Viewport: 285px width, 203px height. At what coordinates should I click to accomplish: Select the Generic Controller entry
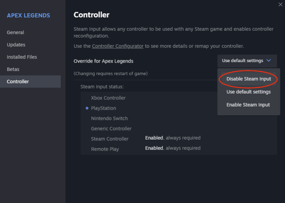(111, 129)
